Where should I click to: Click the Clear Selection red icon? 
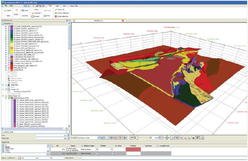[x=56, y=16]
